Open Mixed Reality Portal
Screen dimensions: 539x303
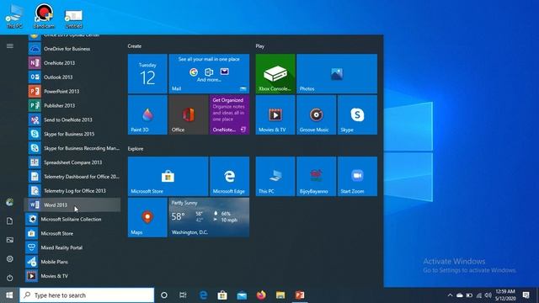72,247
